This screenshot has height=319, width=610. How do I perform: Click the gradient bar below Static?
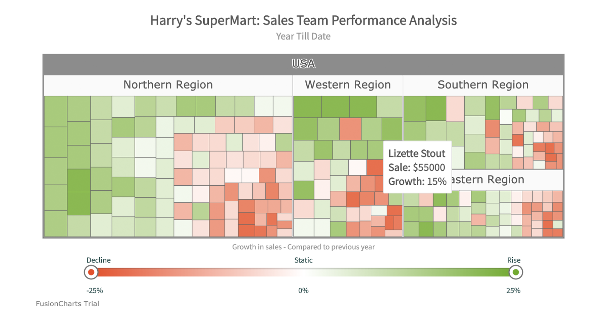pyautogui.click(x=303, y=272)
